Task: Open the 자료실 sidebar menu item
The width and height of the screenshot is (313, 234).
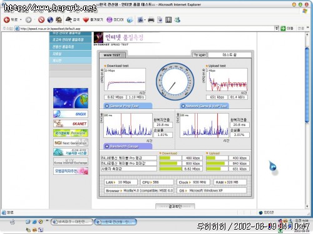Action: 70,54
